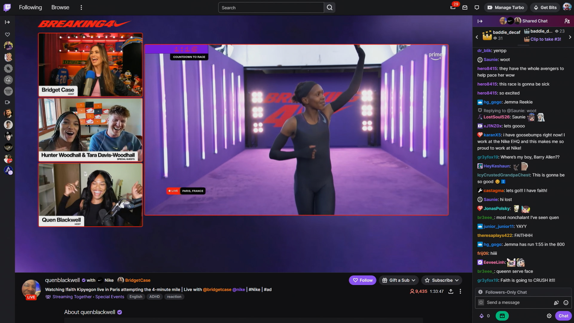This screenshot has width=574, height=323.
Task: Click the search magnifier button
Action: point(329,7)
